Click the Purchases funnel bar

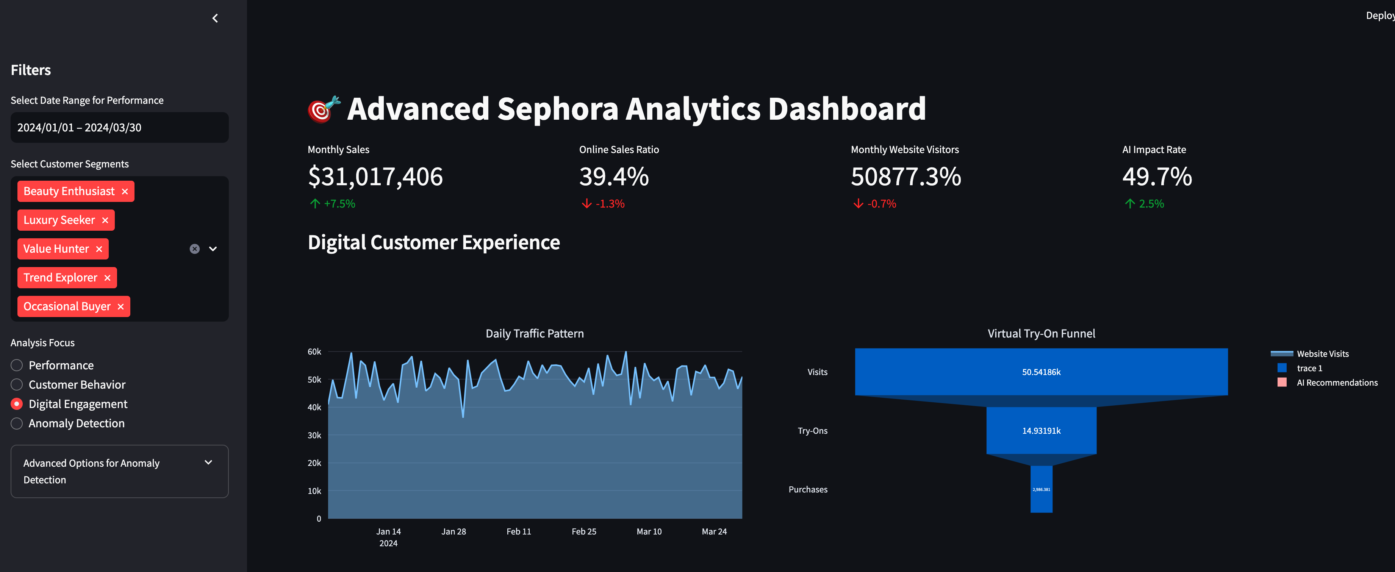(1041, 489)
